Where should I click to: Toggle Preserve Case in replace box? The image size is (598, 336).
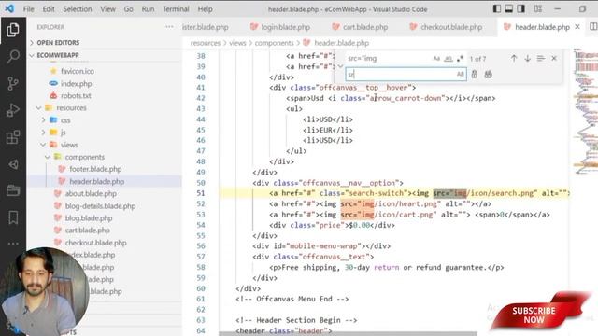461,75
